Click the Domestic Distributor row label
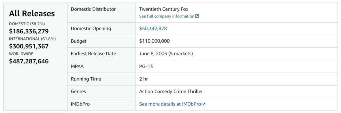Viewport: 341px width, 113px height. pyautogui.click(x=93, y=9)
